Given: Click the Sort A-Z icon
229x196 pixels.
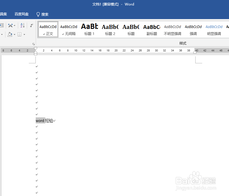Looking at the screenshot, I should [22, 25].
